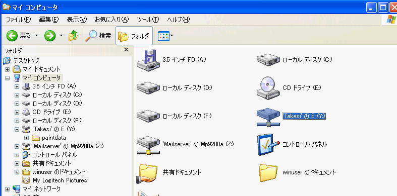
Task: Expand the 3.5 インチ FD (A:) tree node
Action: click(x=17, y=86)
